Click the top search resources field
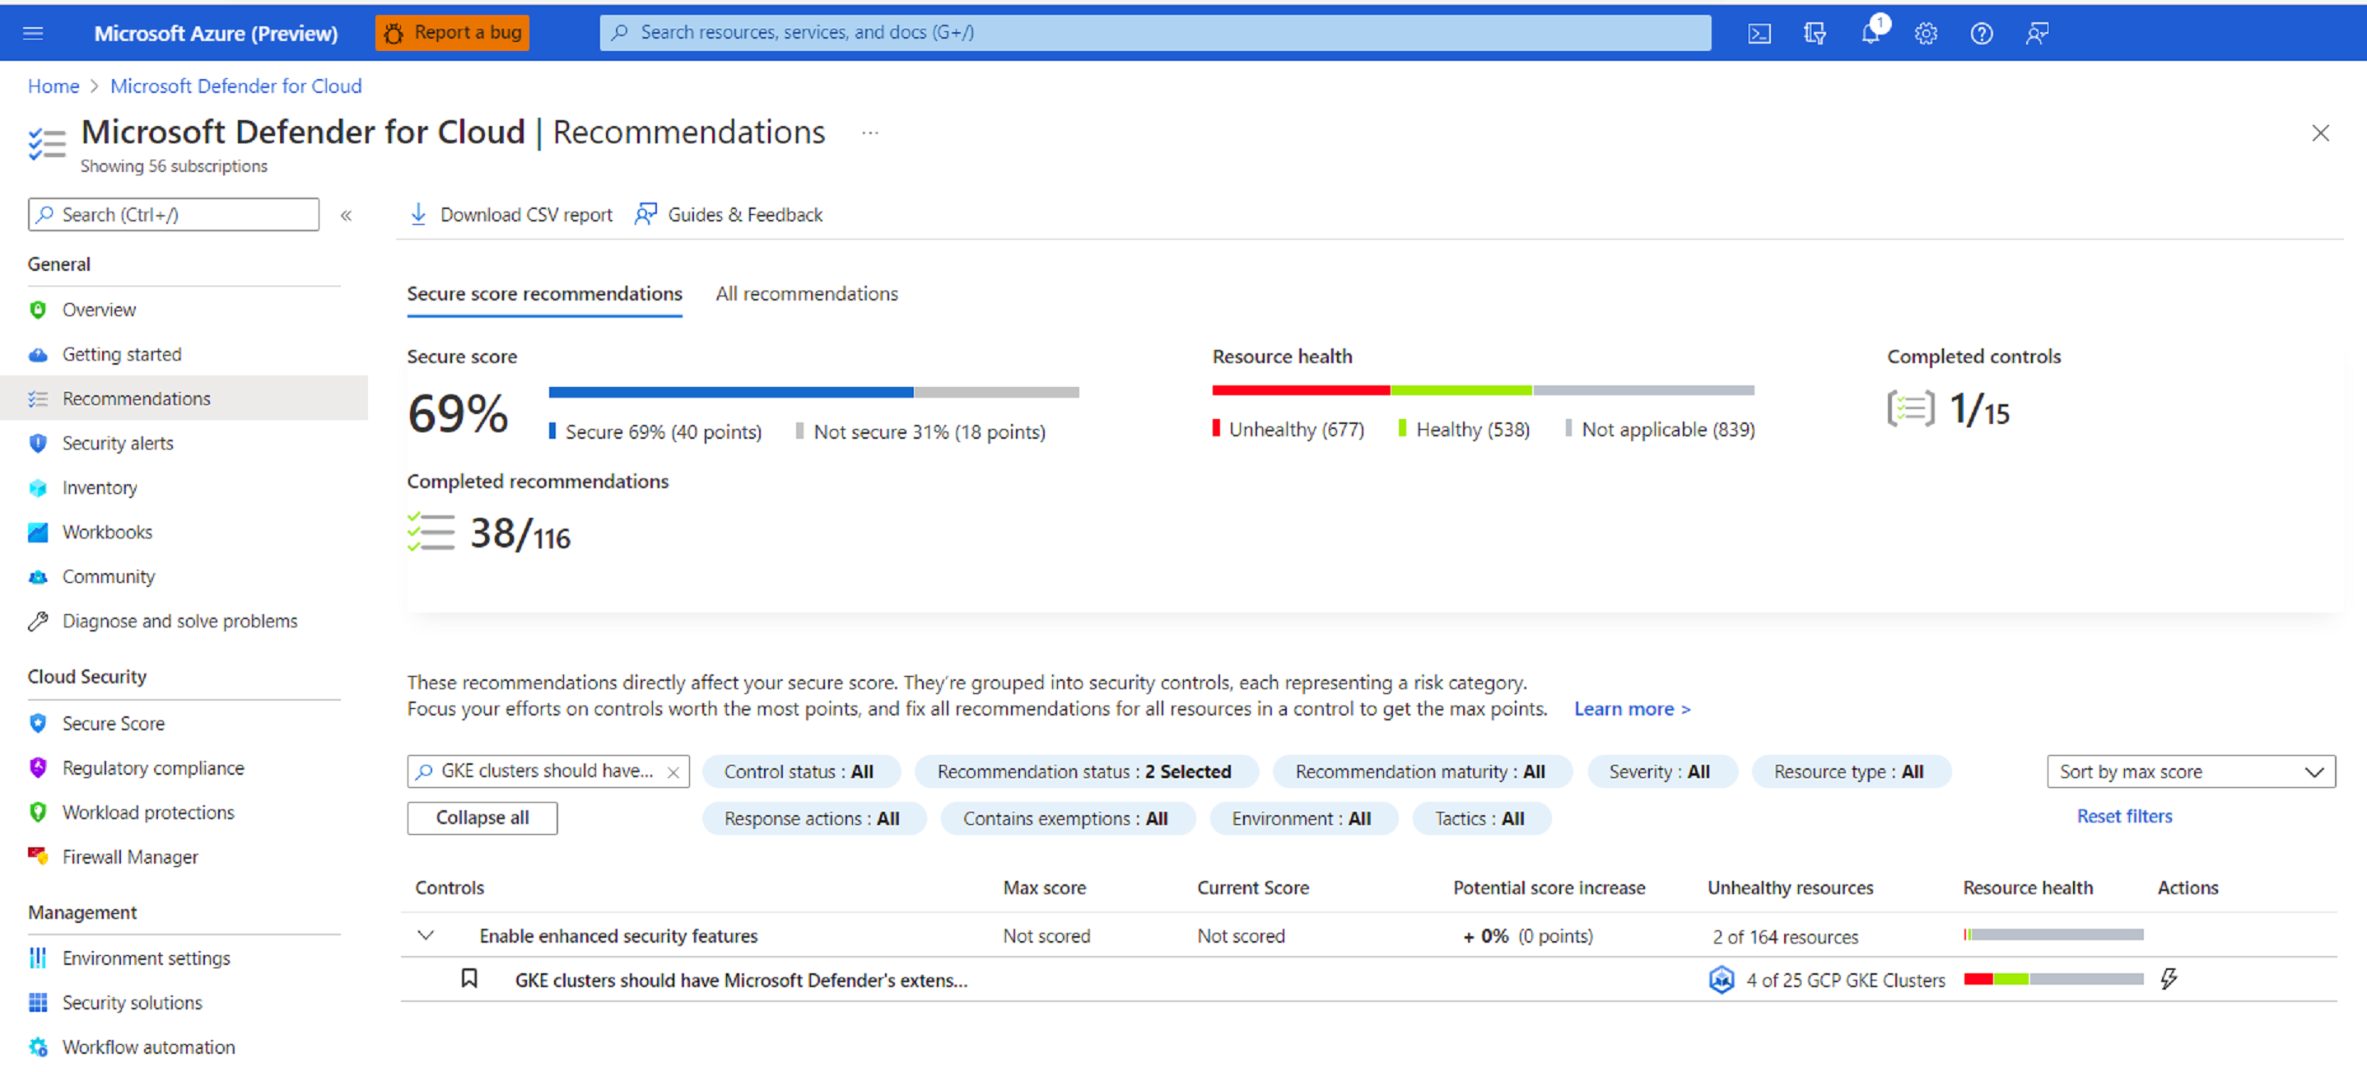Viewport: 2367px width, 1072px height. tap(1154, 33)
